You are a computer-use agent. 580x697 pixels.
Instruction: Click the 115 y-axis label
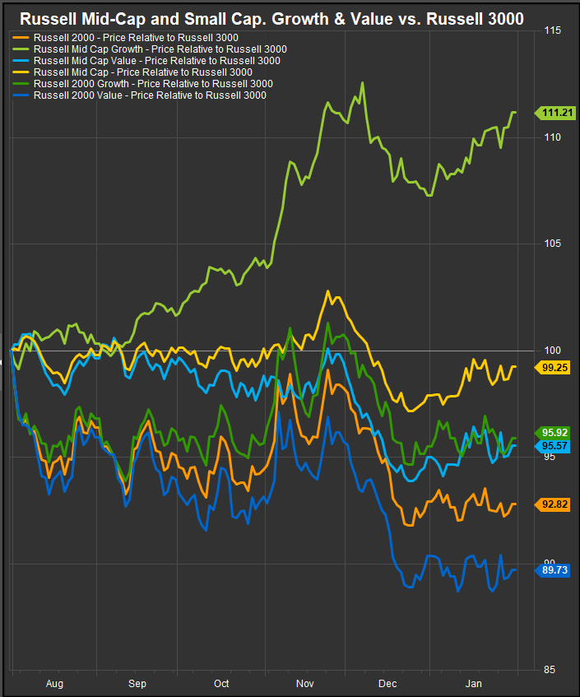[x=553, y=30]
